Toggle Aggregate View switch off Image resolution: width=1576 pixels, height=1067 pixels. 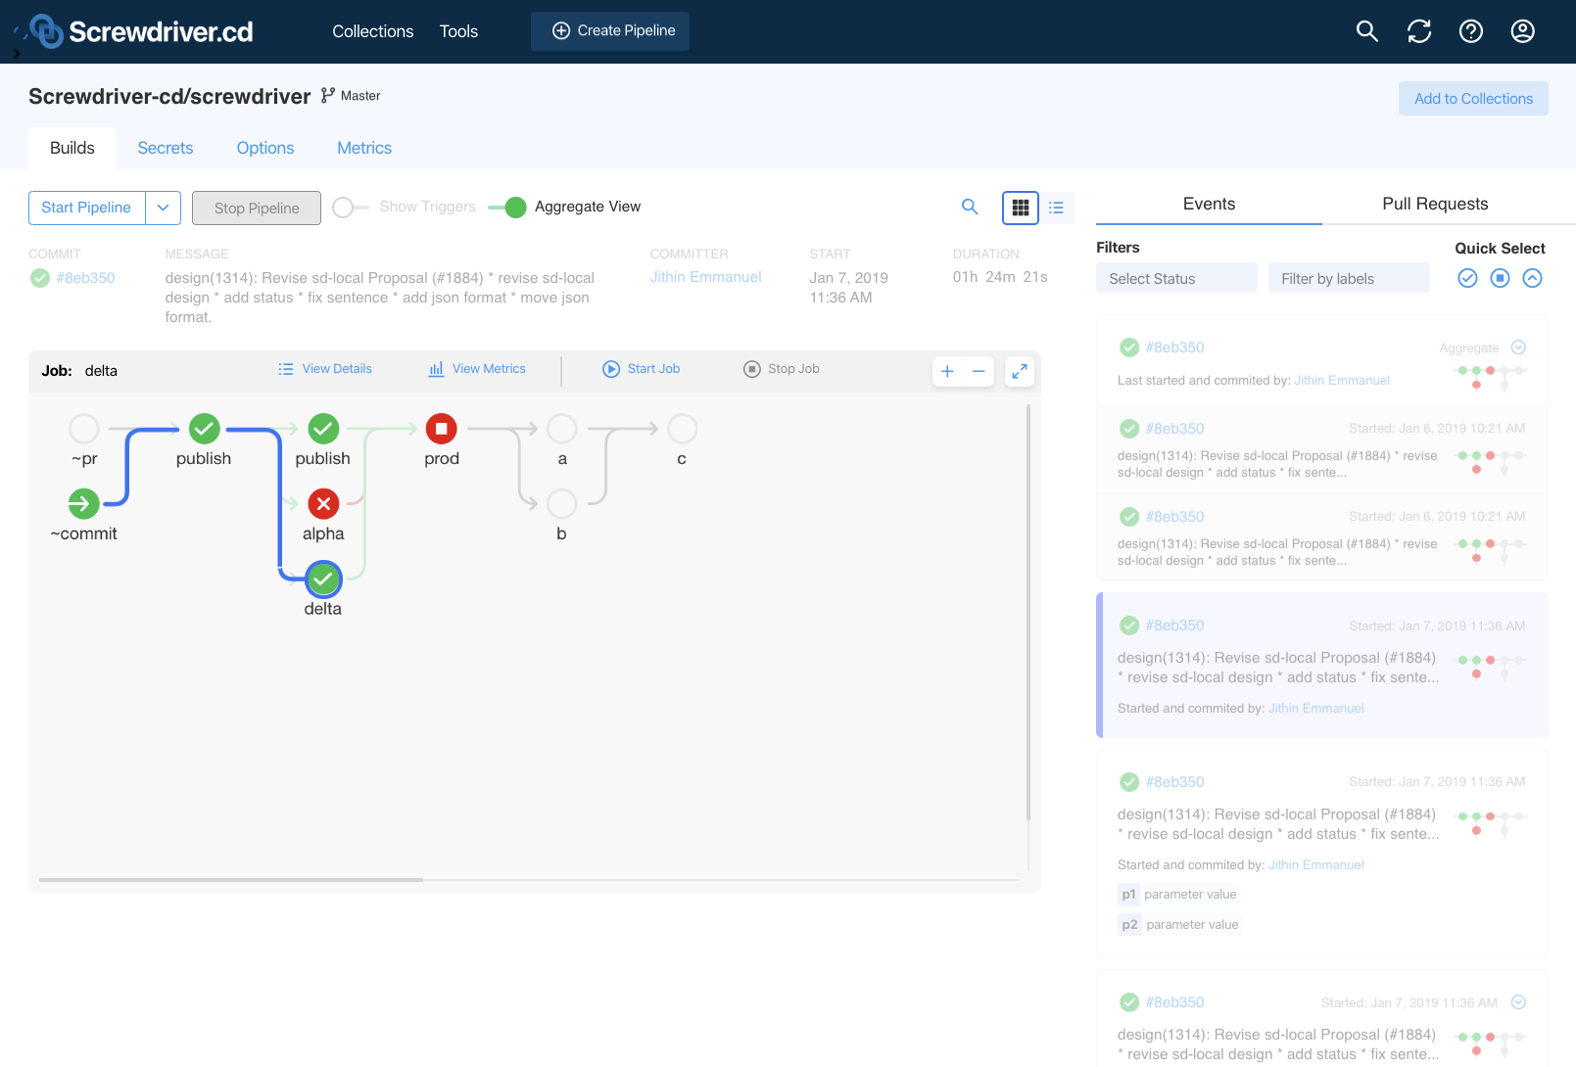coord(507,208)
